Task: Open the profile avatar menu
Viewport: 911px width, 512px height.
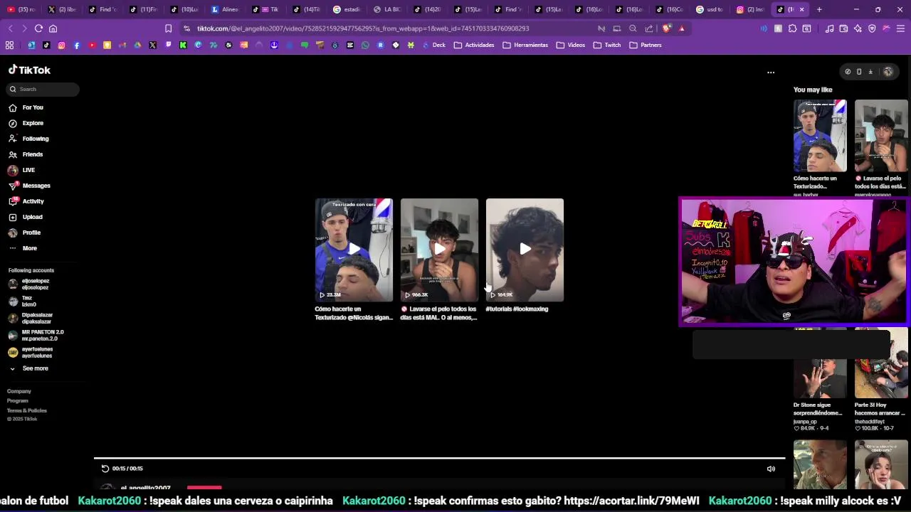Action: pos(888,72)
